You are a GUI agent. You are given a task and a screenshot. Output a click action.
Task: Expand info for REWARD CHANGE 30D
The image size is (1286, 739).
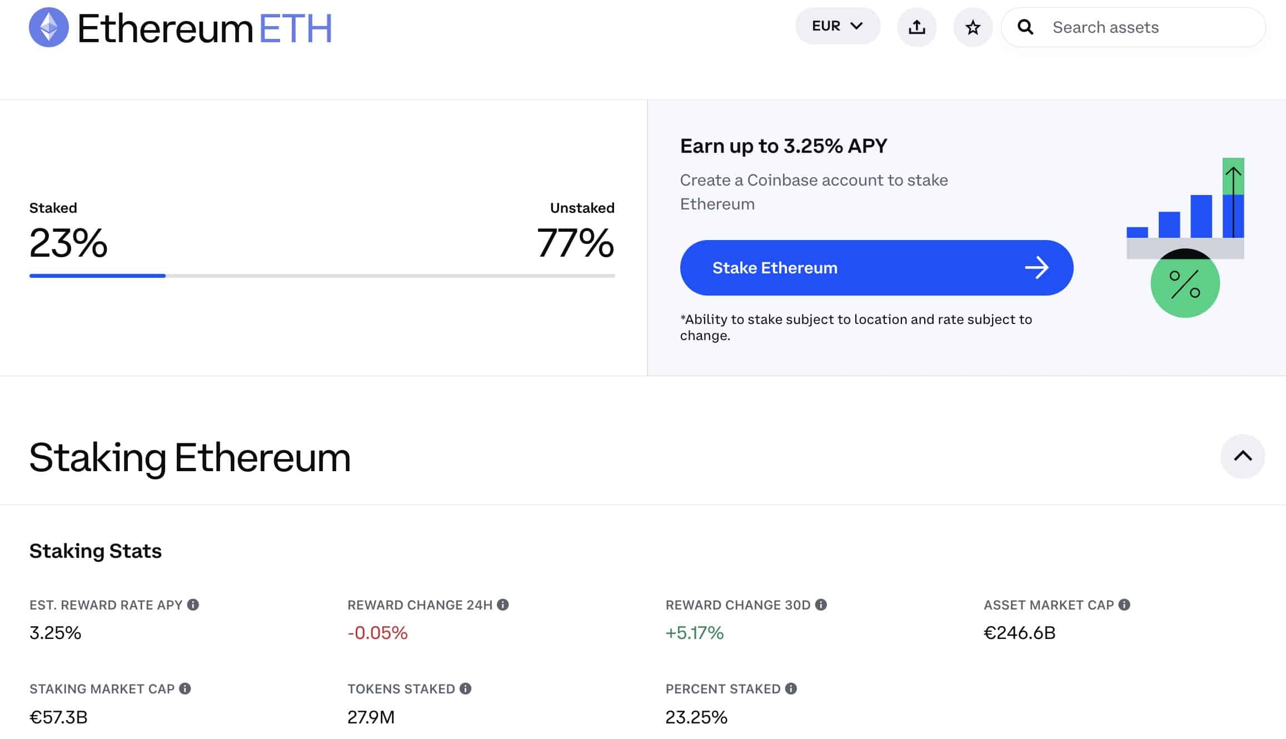pos(821,605)
